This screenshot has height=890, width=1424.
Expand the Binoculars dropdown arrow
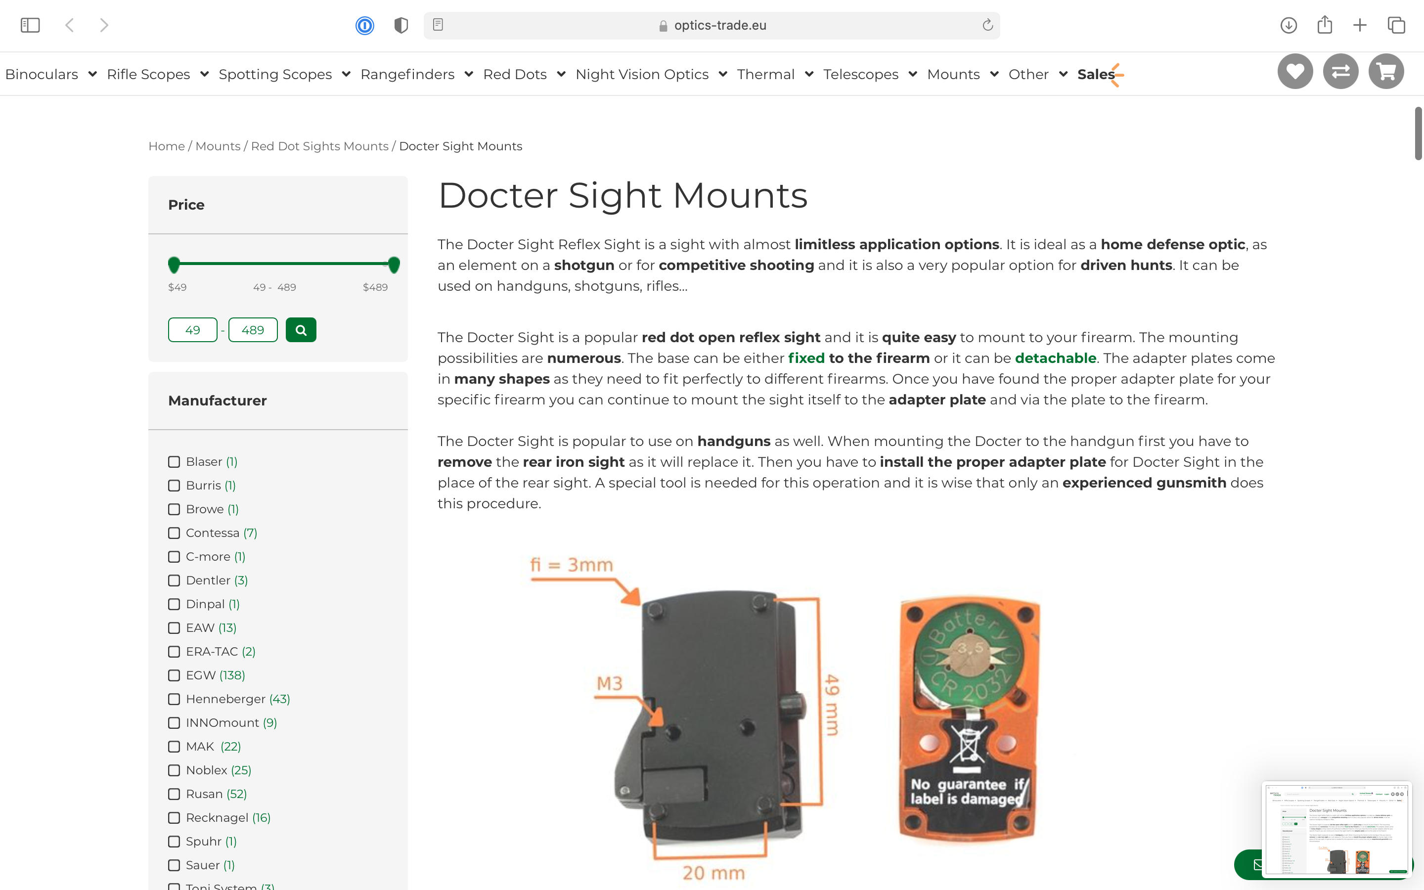click(92, 74)
